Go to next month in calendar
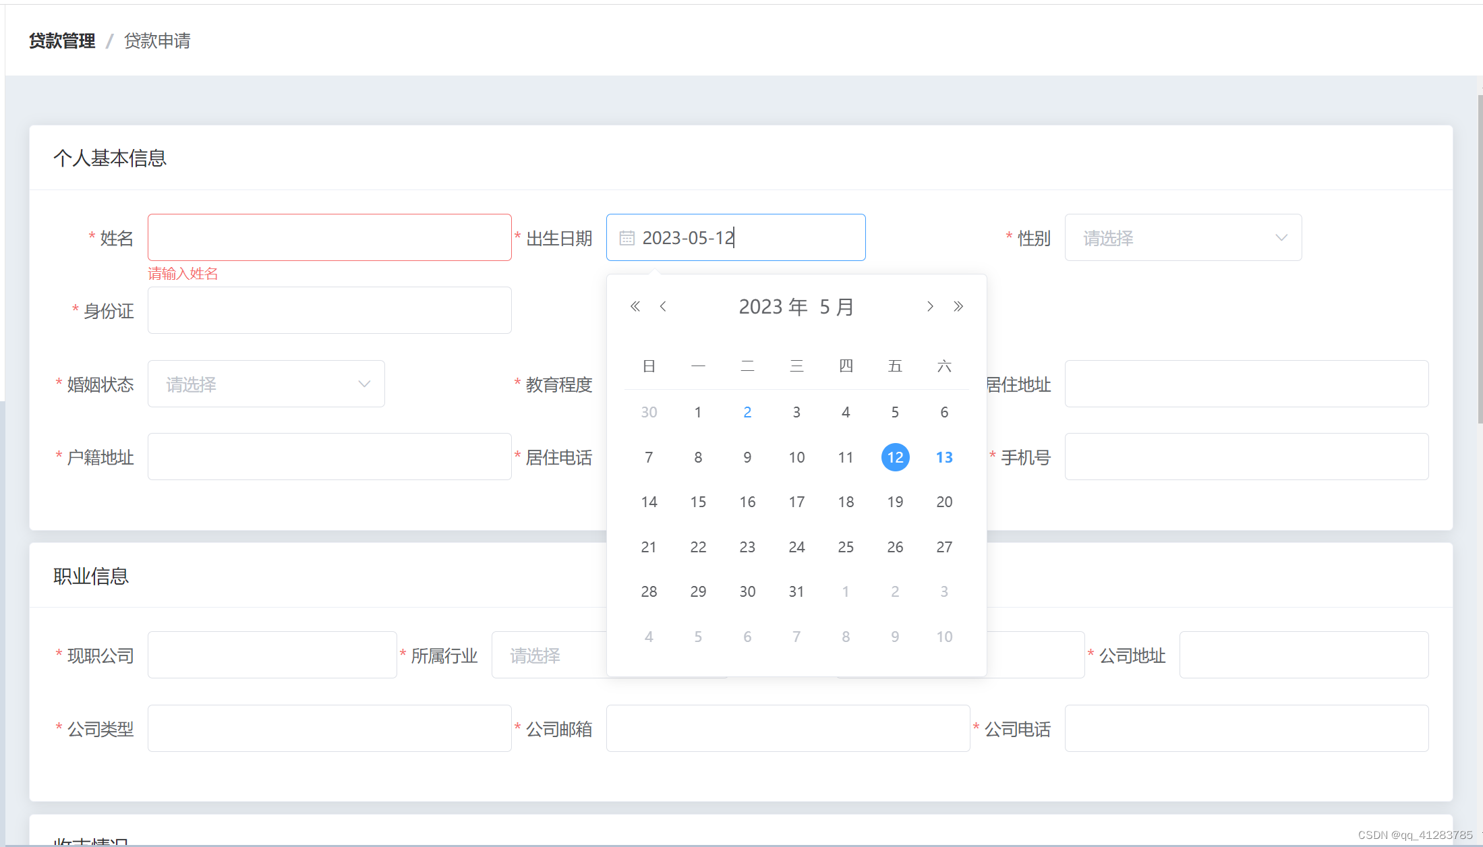This screenshot has height=847, width=1483. click(930, 307)
